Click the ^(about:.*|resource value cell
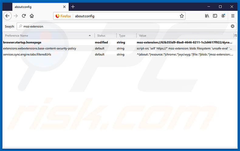The image size is (240, 151). [x=185, y=54]
